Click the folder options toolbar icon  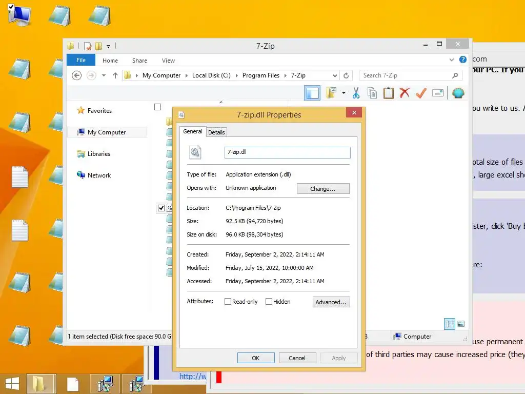(x=331, y=93)
